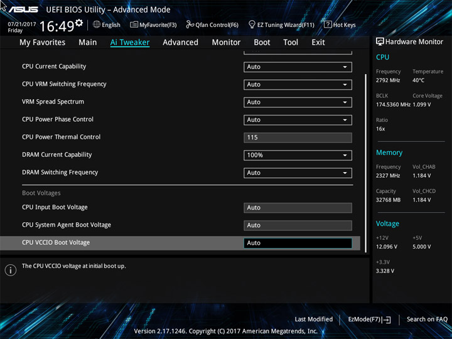Click the MyFavorite list icon
Screen dimensions: 452x339
[x=134, y=24]
